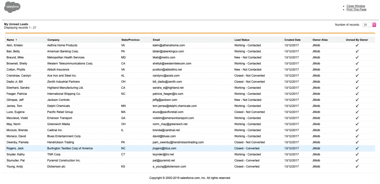Click the name Luce, Eugena
This screenshot has height=184, width=380.
point(15,112)
